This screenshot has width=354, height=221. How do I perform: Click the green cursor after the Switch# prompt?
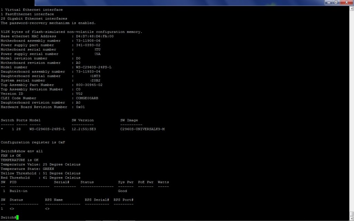17,218
